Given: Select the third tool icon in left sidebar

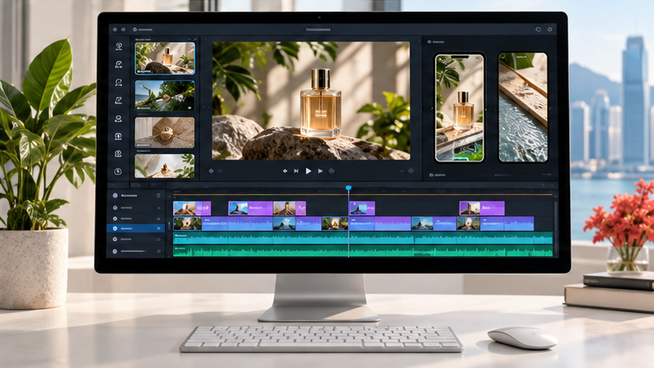Looking at the screenshot, I should pyautogui.click(x=119, y=83).
